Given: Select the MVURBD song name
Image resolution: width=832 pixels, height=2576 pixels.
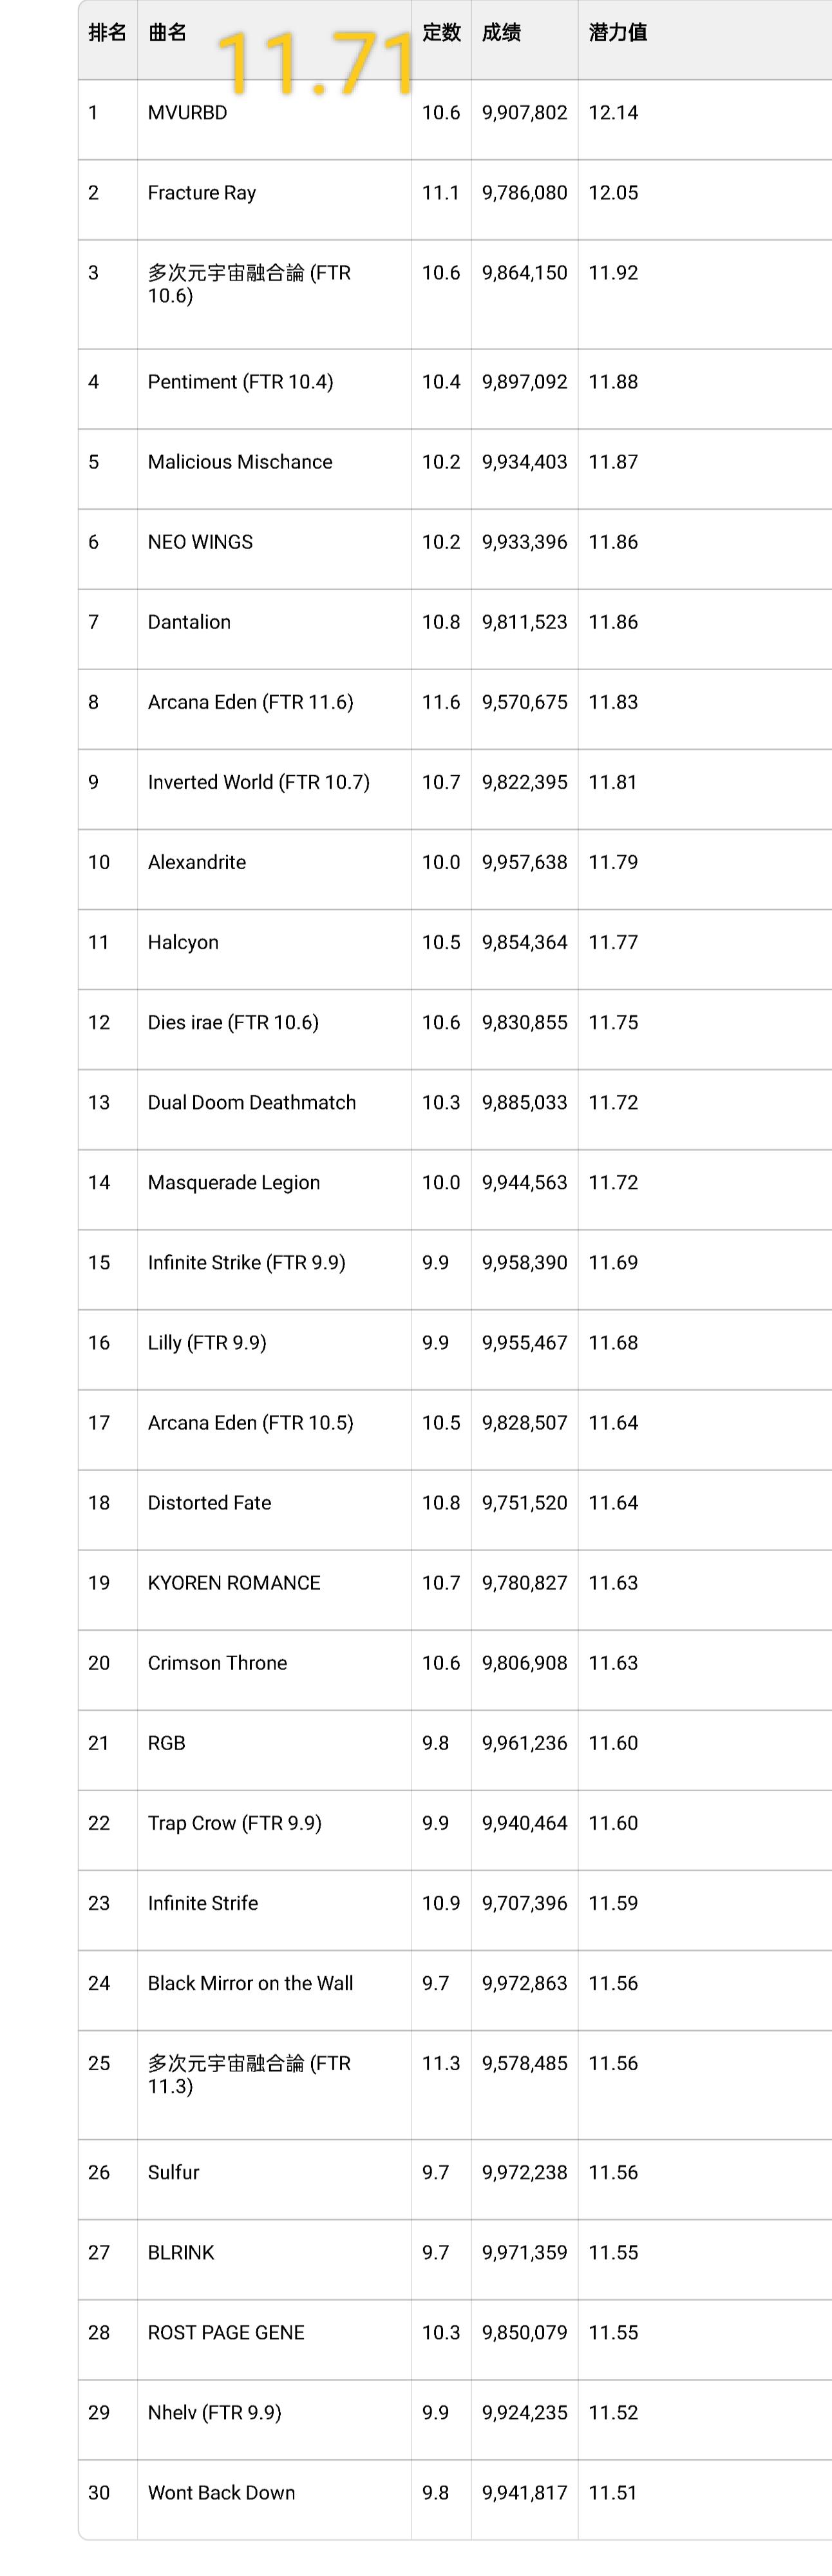Looking at the screenshot, I should (x=187, y=113).
